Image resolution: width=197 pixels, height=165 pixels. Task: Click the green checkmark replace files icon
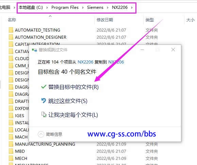(44, 87)
